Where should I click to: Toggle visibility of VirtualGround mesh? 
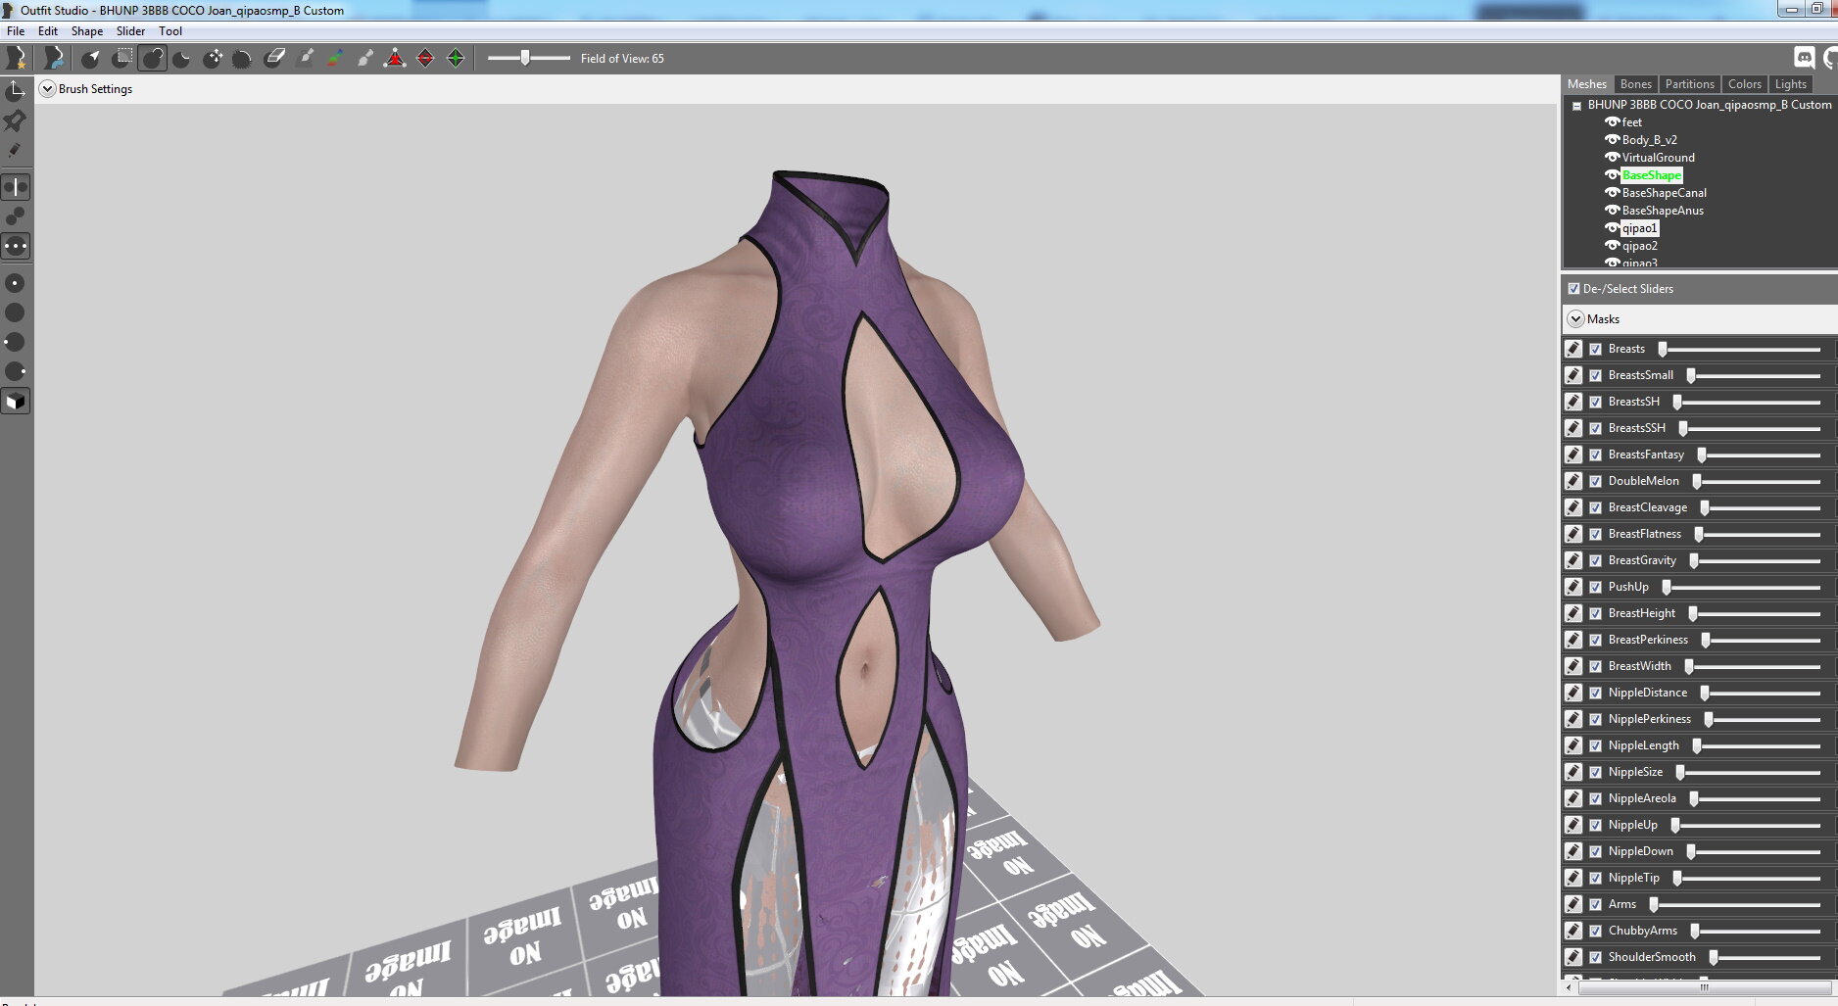coord(1612,158)
